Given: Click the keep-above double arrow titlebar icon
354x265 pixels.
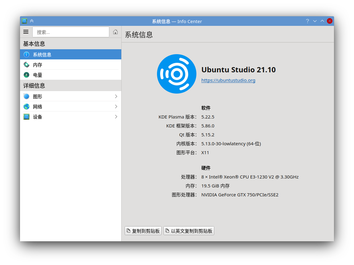Looking at the screenshot, I should [x=32, y=21].
